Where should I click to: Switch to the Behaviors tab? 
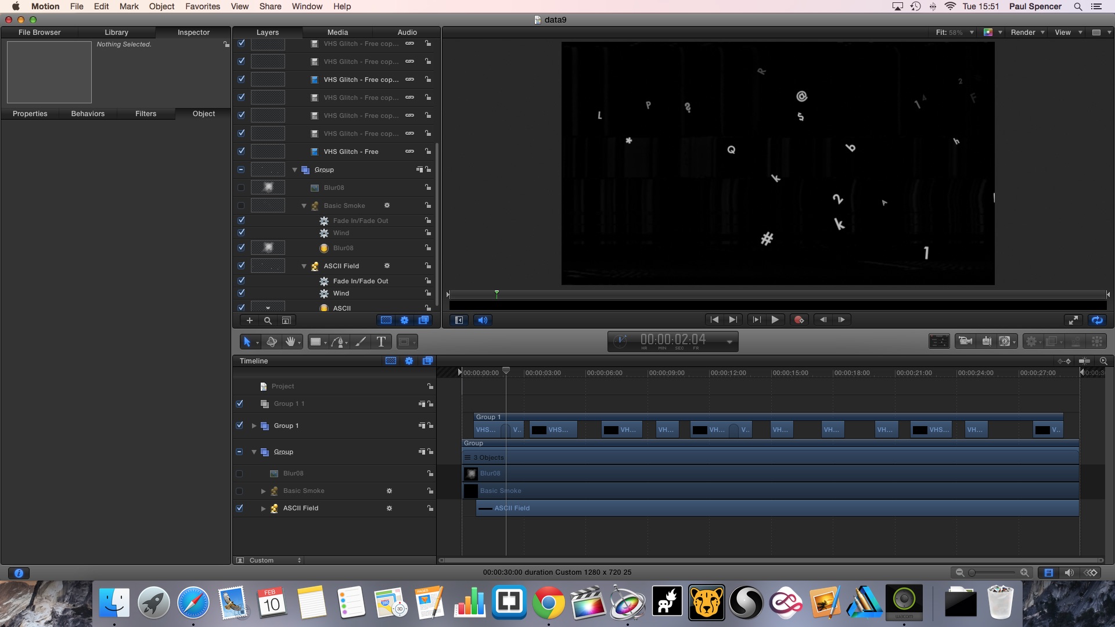click(x=88, y=114)
